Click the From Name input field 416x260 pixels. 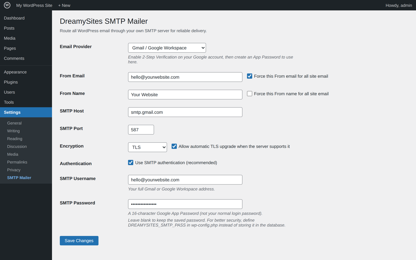point(185,95)
